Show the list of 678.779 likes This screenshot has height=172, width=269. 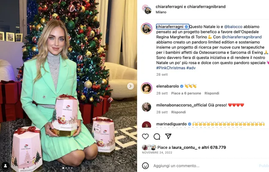tap(214, 147)
